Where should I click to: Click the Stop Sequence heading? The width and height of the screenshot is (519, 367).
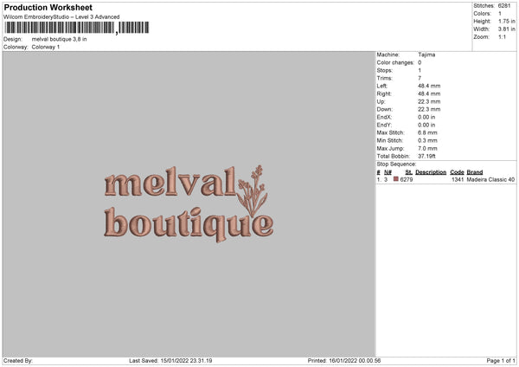pyautogui.click(x=396, y=164)
